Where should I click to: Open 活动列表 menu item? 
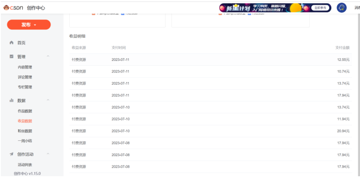25,165
